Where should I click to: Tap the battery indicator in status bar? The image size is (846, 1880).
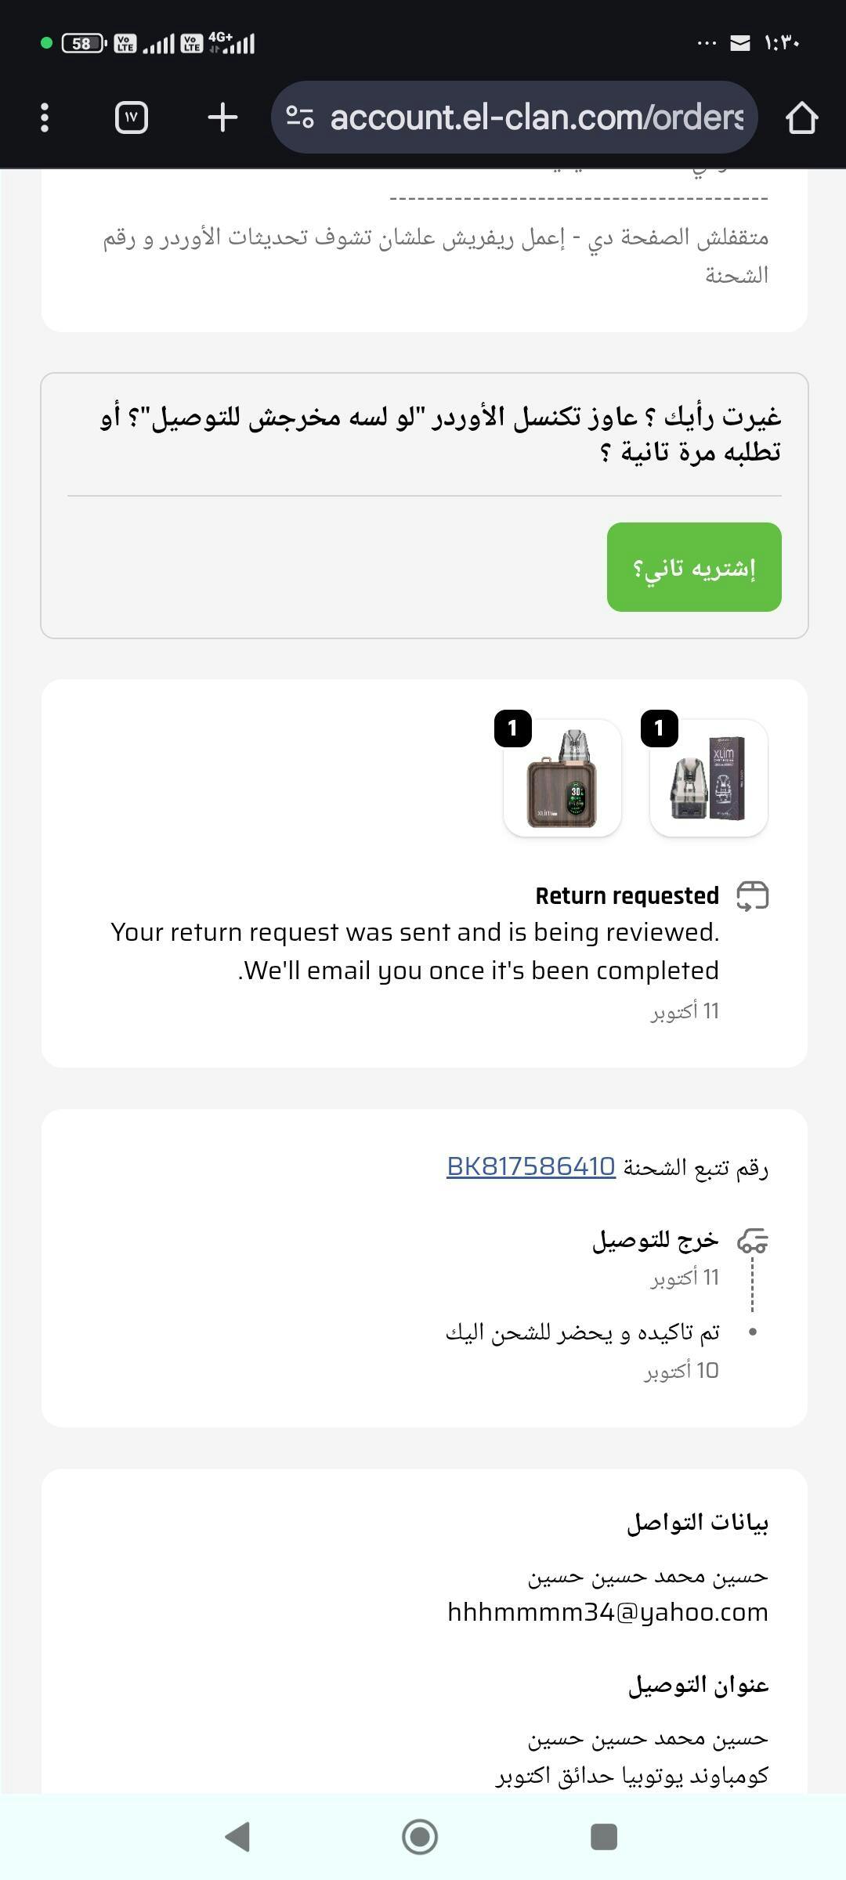click(x=83, y=43)
